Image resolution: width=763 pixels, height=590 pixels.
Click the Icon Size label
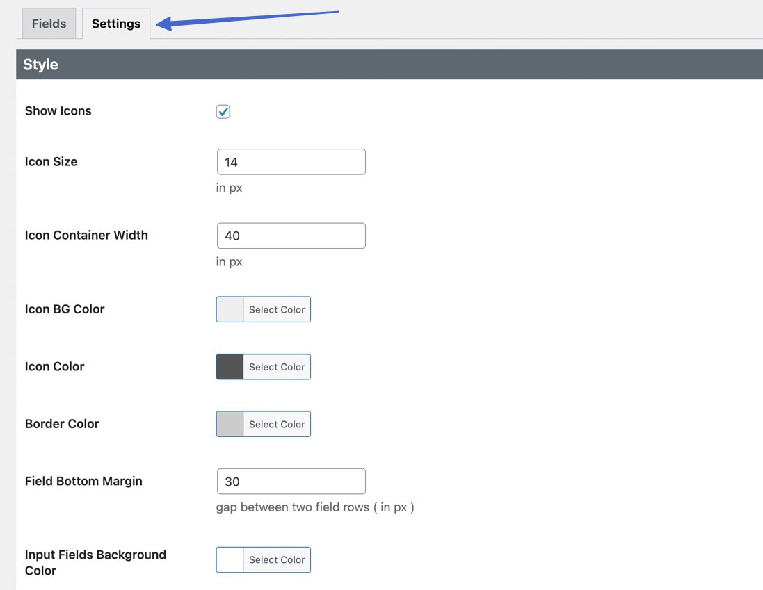click(51, 161)
